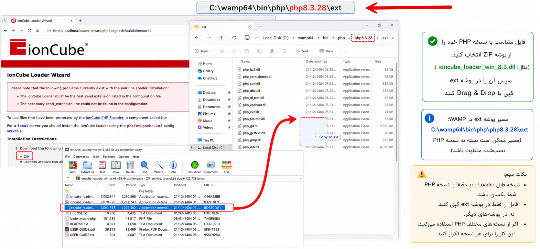Screen dimensions: 540x249
Task: Click the Extract To icon in WinRAR
Action: point(88,167)
